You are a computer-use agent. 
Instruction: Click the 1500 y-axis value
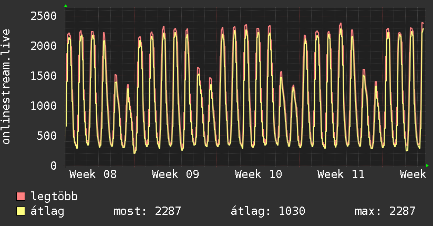click(x=44, y=76)
